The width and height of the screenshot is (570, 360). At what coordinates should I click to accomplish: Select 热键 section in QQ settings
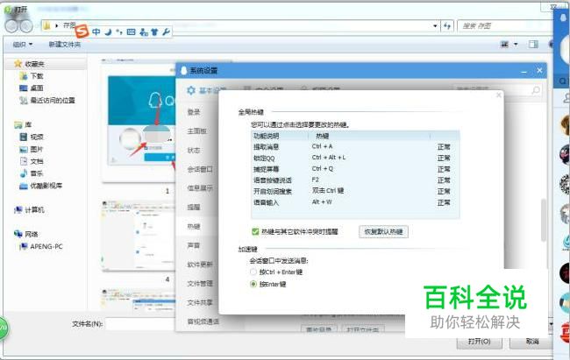pyautogui.click(x=194, y=226)
